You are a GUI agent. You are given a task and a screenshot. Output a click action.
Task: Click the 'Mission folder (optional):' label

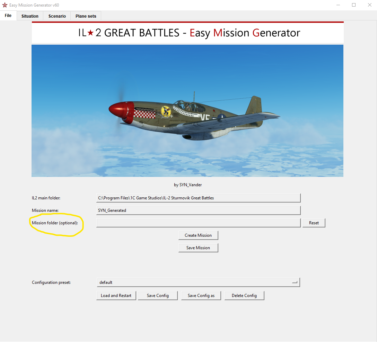click(x=55, y=223)
